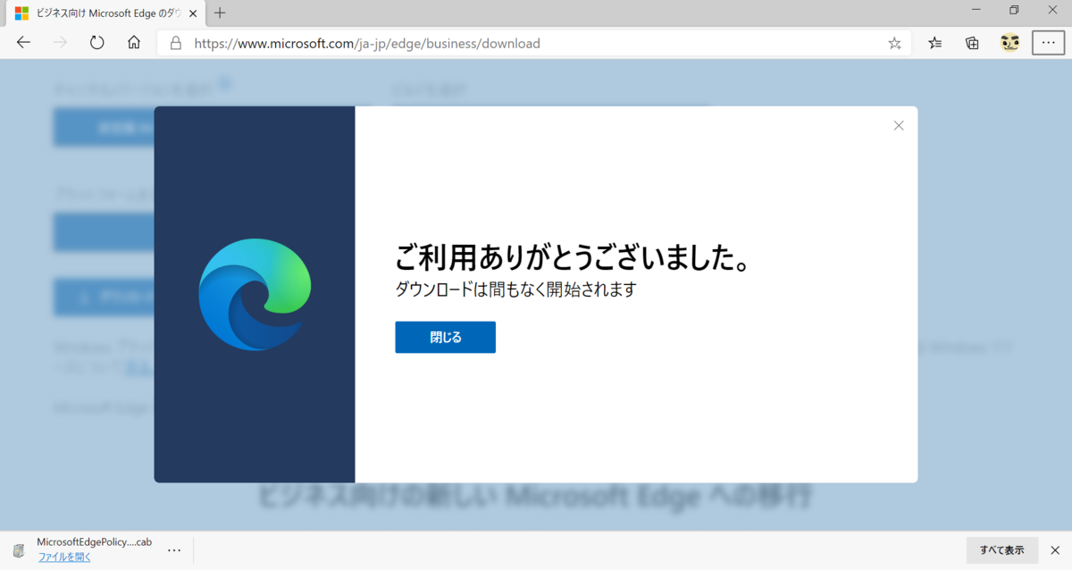This screenshot has height=570, width=1072.
Task: Reload the current page
Action: [96, 43]
